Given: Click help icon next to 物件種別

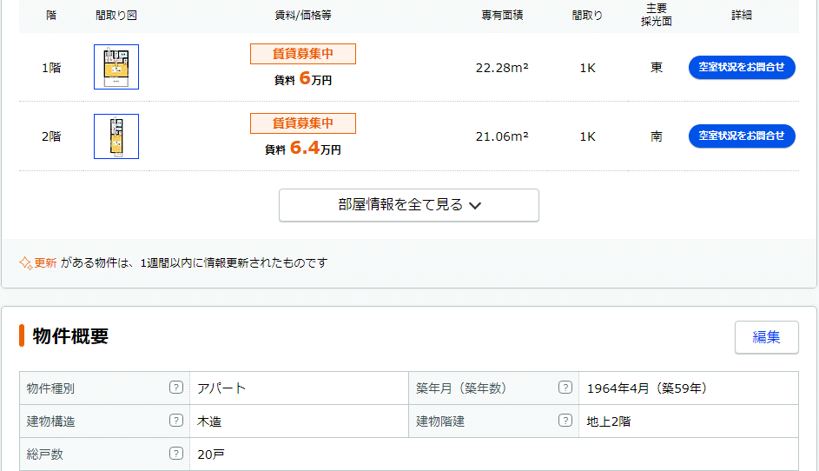Looking at the screenshot, I should click(176, 388).
